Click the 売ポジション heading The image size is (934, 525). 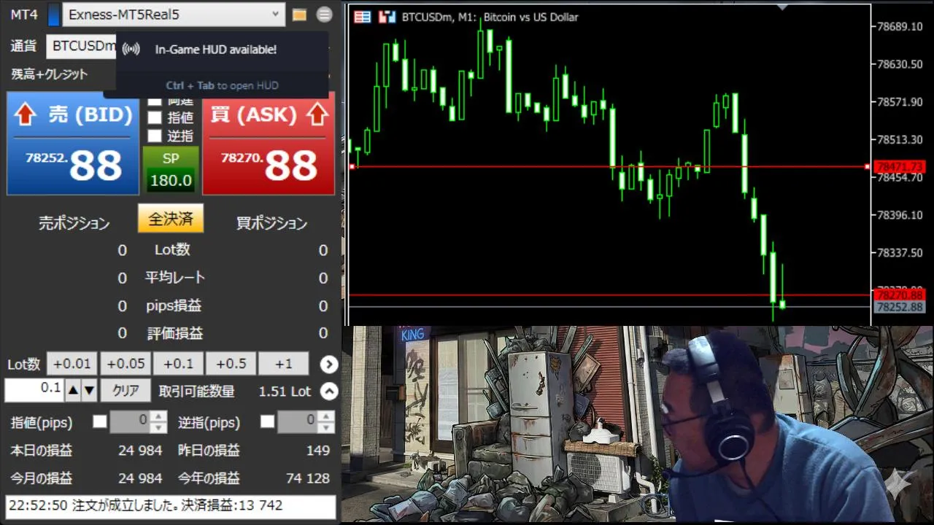click(74, 223)
